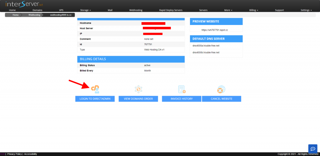Click the DirectAdmin control panel icon
Viewport: 320px width, 156px height.
pos(95,89)
